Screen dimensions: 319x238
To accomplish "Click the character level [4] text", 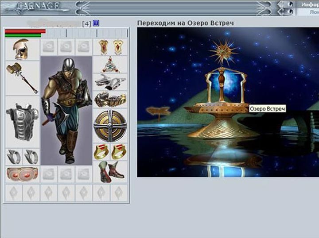I will point(87,24).
